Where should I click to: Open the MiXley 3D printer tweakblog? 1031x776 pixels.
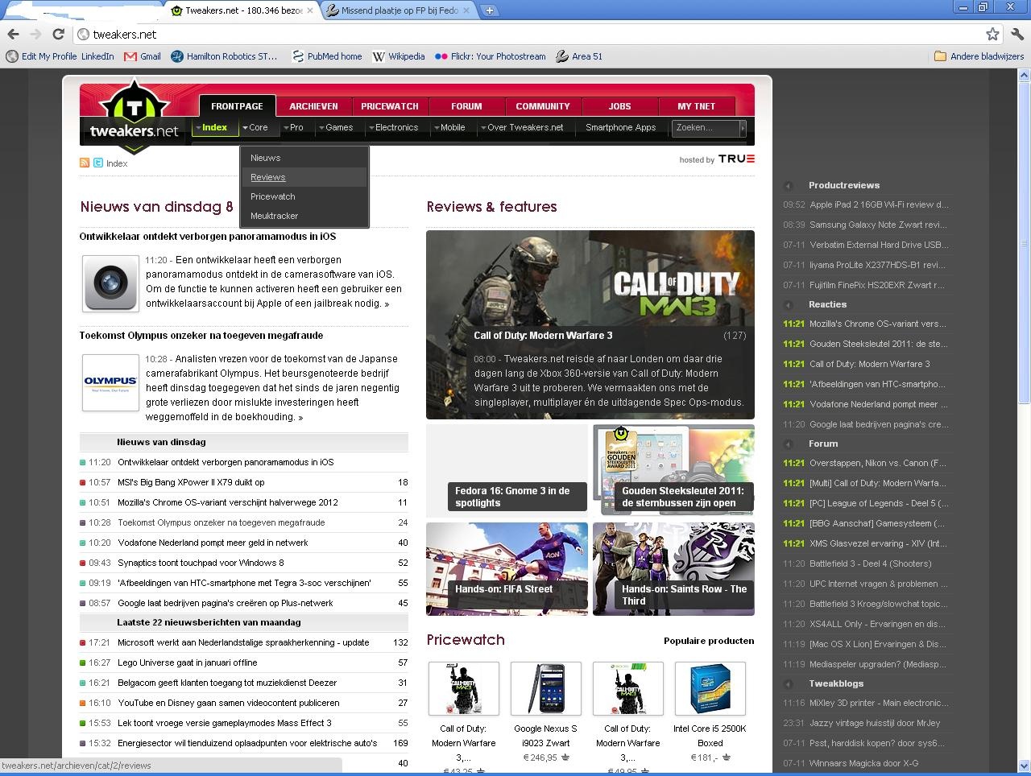coord(879,703)
